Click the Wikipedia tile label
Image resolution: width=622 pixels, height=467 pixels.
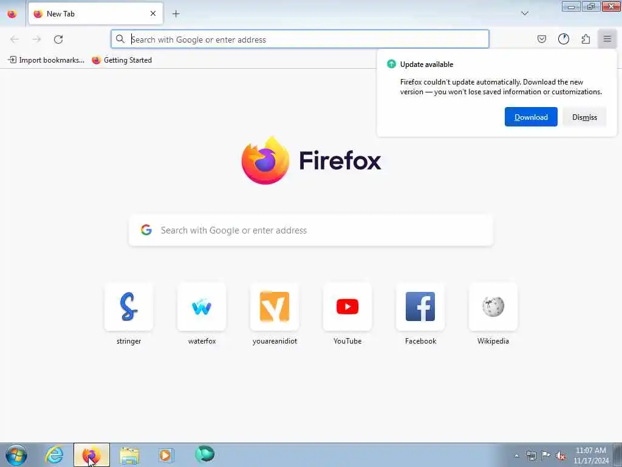[x=493, y=341]
